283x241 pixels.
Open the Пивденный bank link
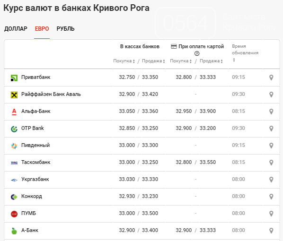click(x=35, y=145)
